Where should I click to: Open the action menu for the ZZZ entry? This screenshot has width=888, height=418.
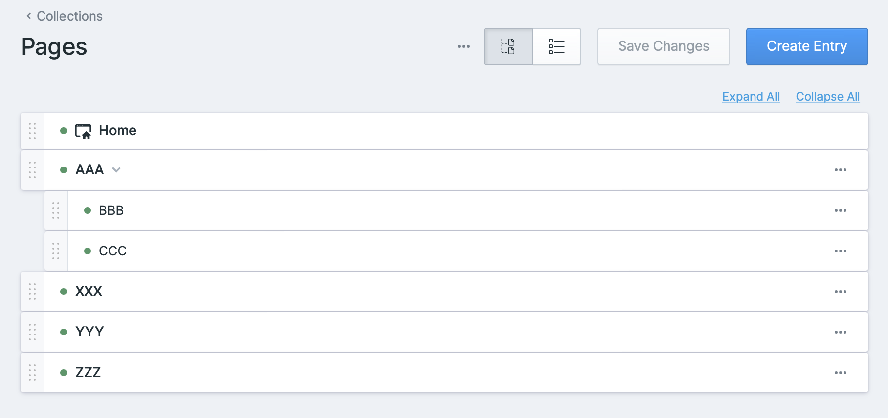841,373
